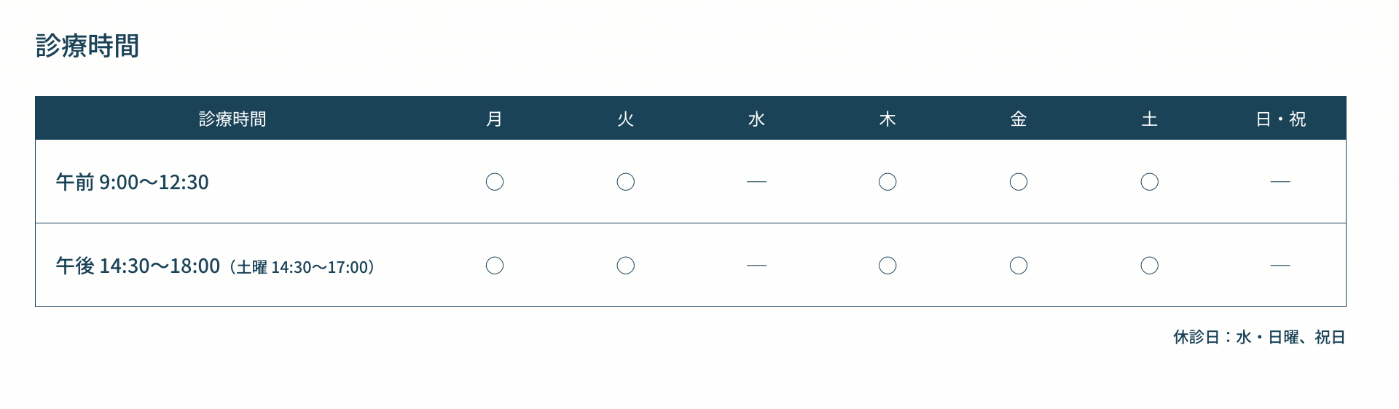
Task: Click the 土 column header
Action: (1149, 119)
